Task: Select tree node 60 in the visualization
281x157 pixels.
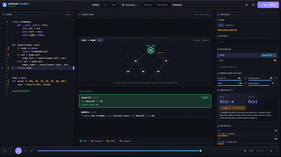Action: coord(158,71)
